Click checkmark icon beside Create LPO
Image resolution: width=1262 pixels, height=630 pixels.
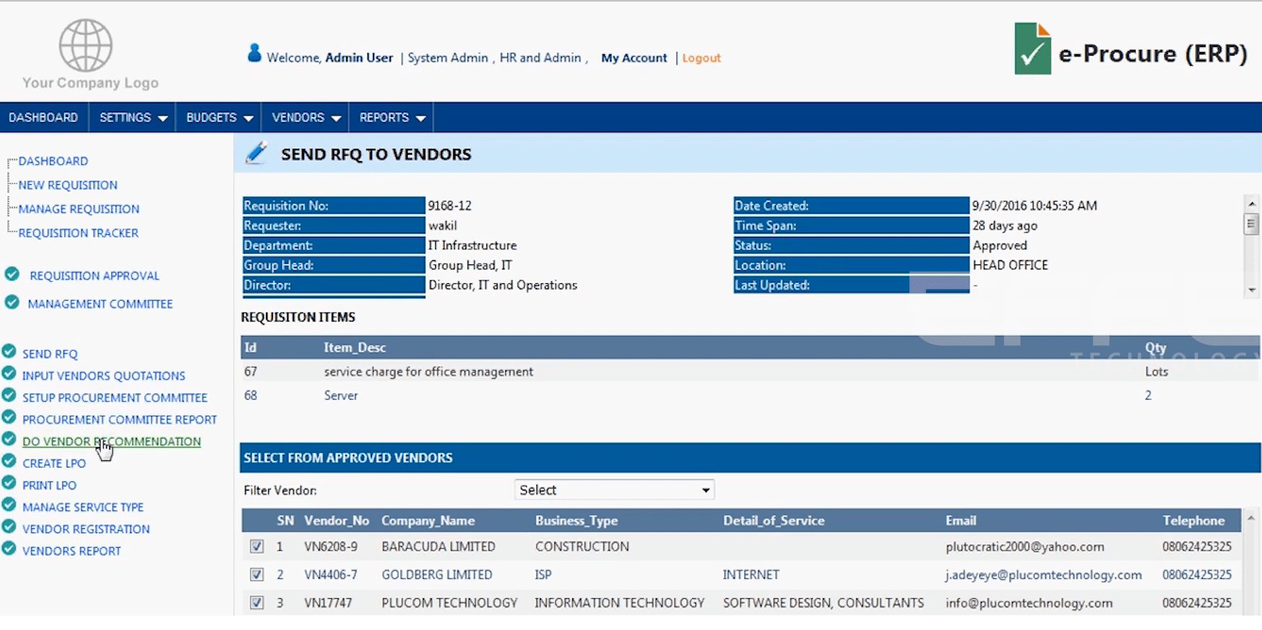pos(9,461)
